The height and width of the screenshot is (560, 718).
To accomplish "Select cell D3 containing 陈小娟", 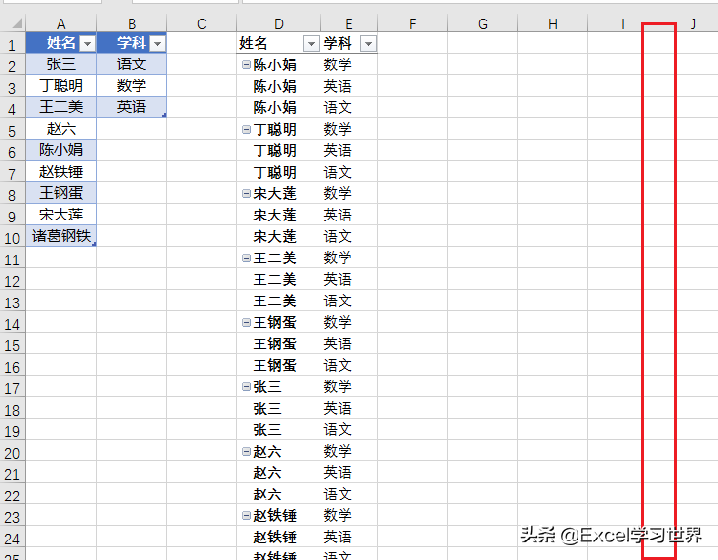I will click(x=278, y=86).
